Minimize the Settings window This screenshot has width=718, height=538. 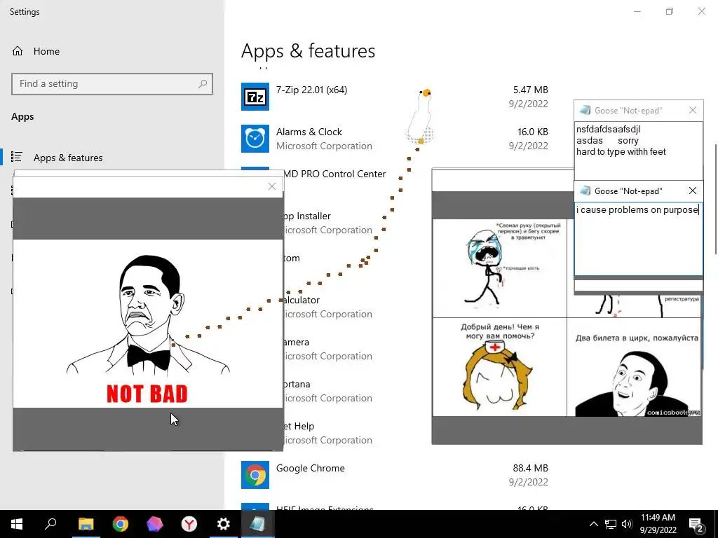[x=637, y=11]
